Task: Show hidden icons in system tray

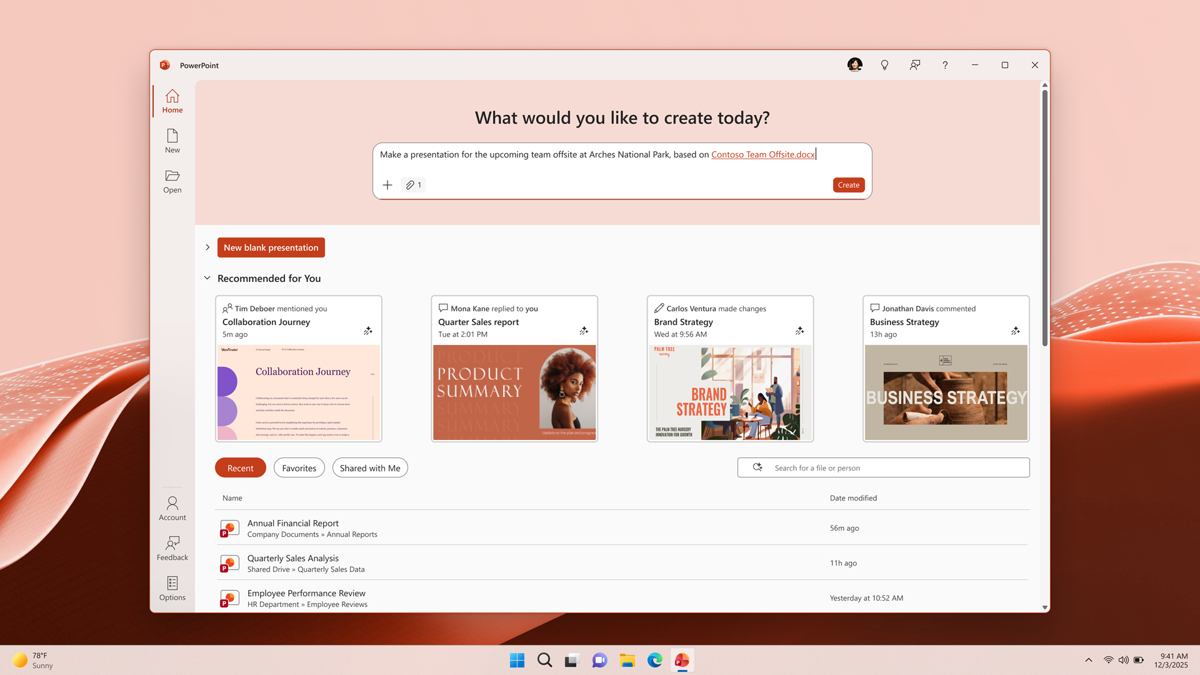Action: coord(1088,660)
